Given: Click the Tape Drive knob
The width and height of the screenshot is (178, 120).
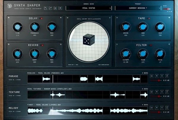Looking at the screenshot, I should (x=126, y=27).
